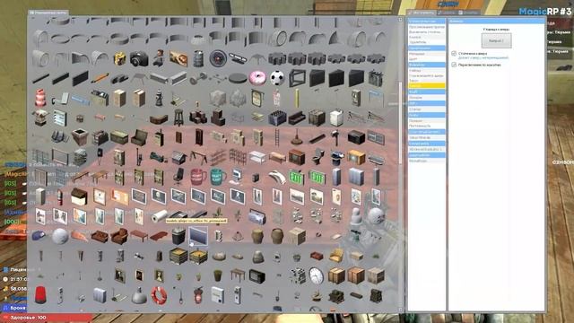Spawn the pink coffee mug prop
Screen dimensions: 574x323
tap(198, 177)
